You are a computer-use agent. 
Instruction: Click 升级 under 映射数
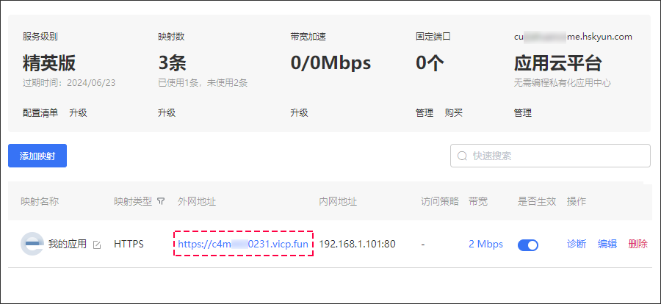tap(167, 112)
